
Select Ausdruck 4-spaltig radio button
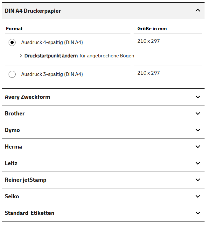tap(12, 42)
